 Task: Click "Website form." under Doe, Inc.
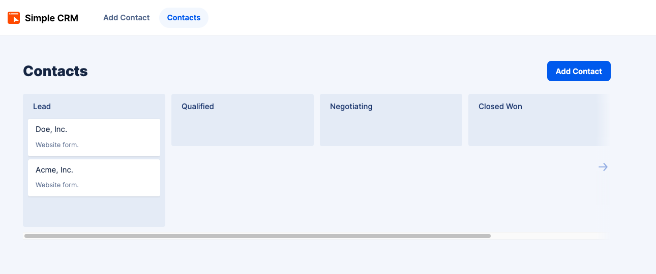click(57, 145)
